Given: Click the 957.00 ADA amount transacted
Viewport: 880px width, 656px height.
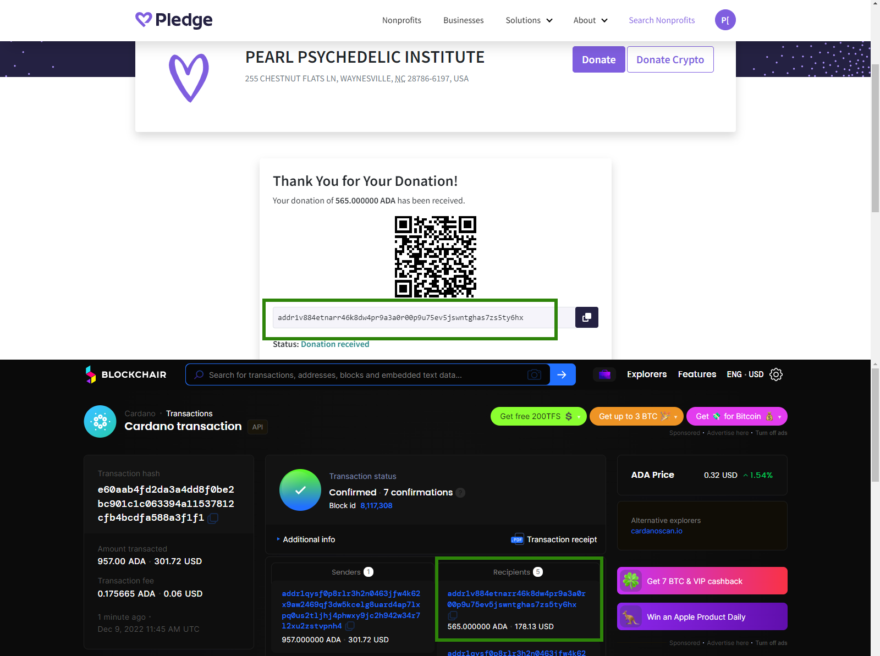Looking at the screenshot, I should (122, 561).
